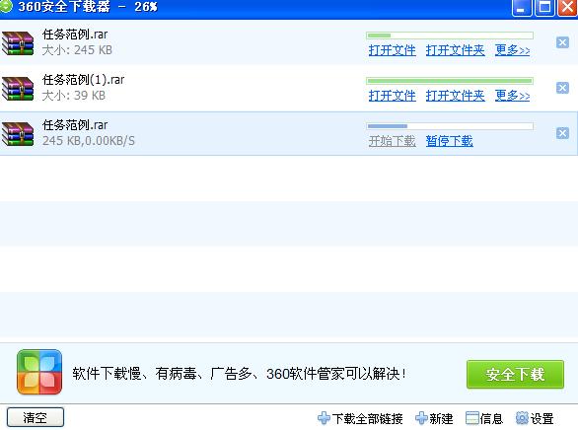The height and width of the screenshot is (430, 578).
Task: Remove 任务范例(1).rar task with X
Action: pos(562,88)
